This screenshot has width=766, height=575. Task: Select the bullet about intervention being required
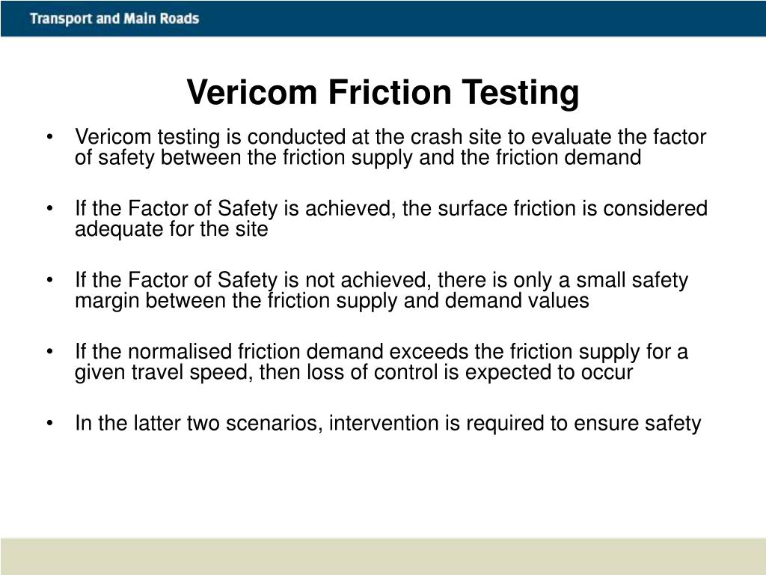click(388, 424)
